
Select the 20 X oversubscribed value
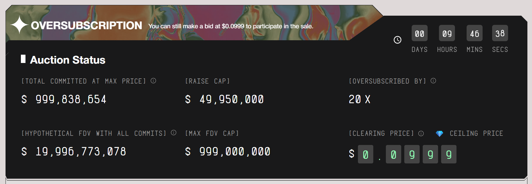(359, 100)
